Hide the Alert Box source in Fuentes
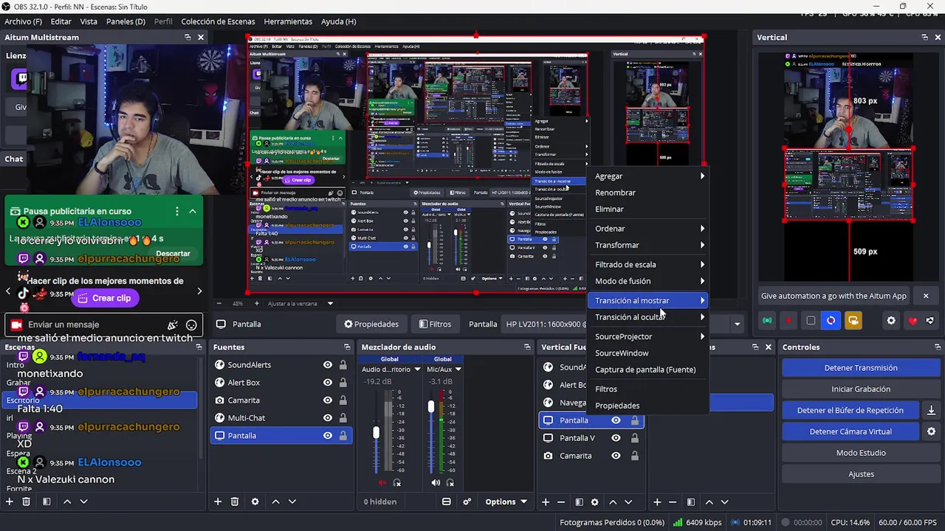Image resolution: width=945 pixels, height=531 pixels. point(328,383)
